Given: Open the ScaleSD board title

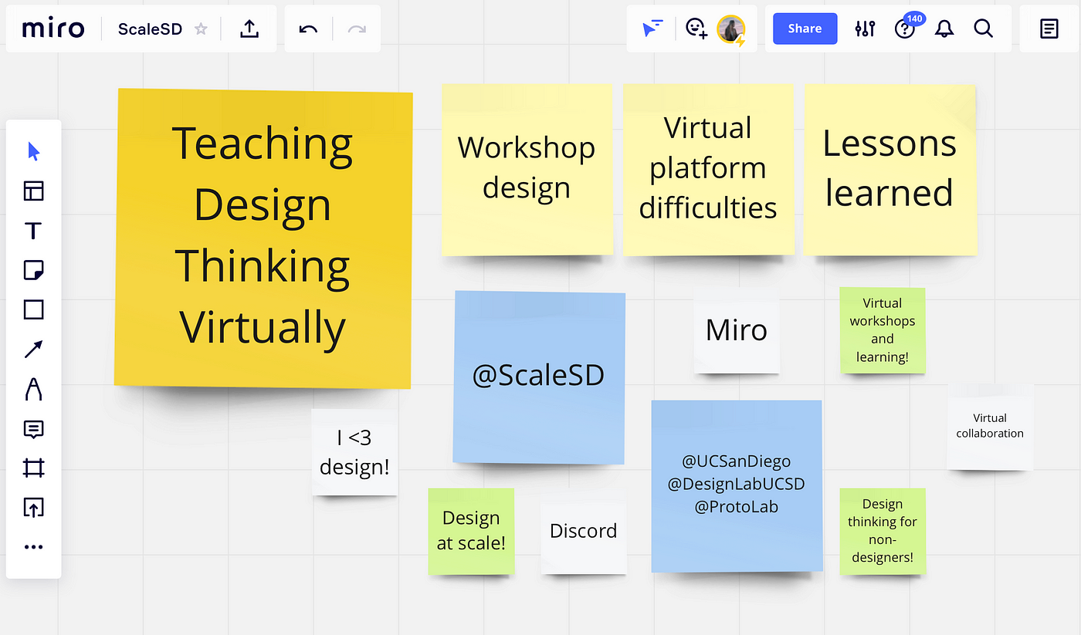Looking at the screenshot, I should [151, 29].
